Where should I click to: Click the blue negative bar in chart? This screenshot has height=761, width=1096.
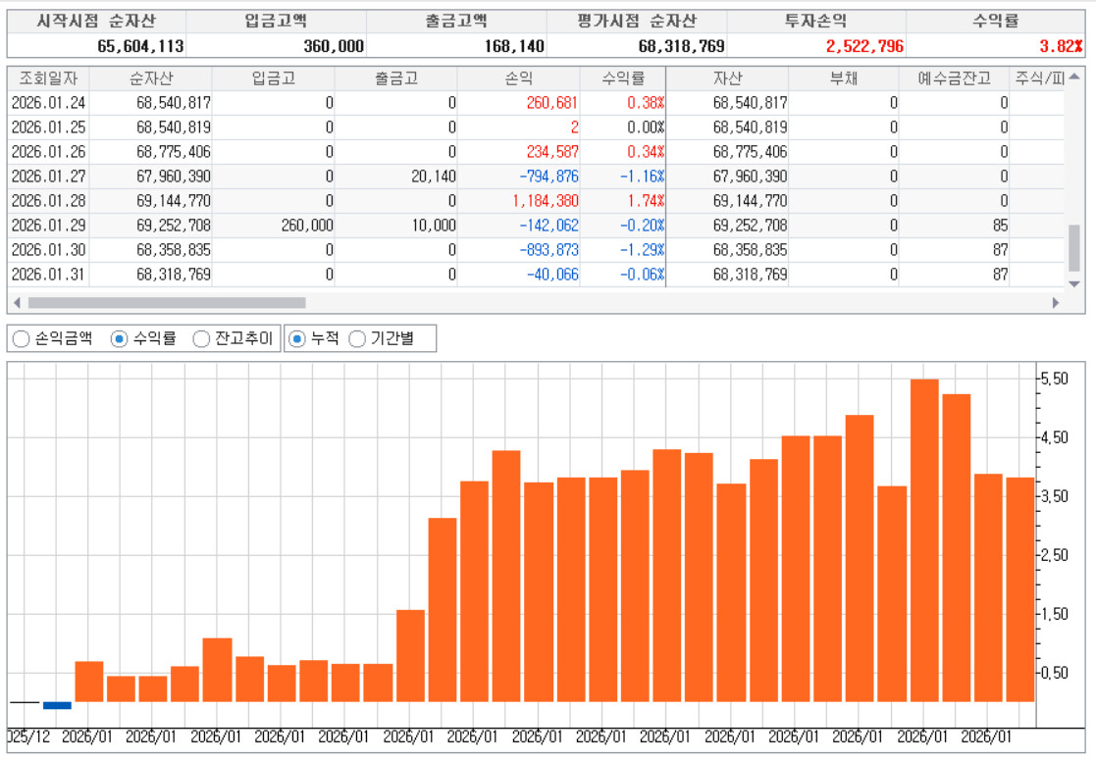pyautogui.click(x=57, y=705)
